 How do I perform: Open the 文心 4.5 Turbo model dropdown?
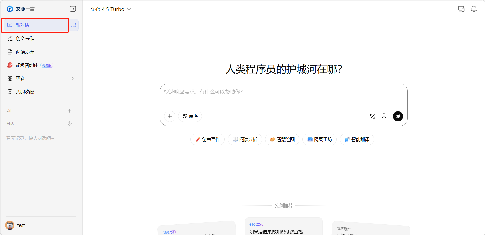110,9
